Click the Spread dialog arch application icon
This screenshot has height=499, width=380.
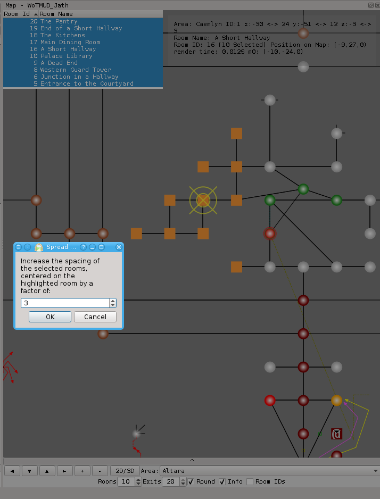(x=39, y=247)
